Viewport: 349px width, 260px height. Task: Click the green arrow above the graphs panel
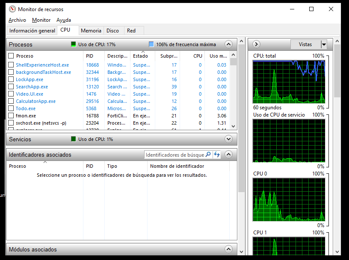coord(256,44)
